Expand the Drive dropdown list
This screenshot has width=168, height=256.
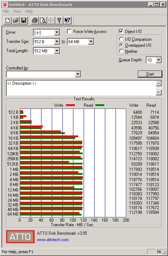(x=57, y=32)
